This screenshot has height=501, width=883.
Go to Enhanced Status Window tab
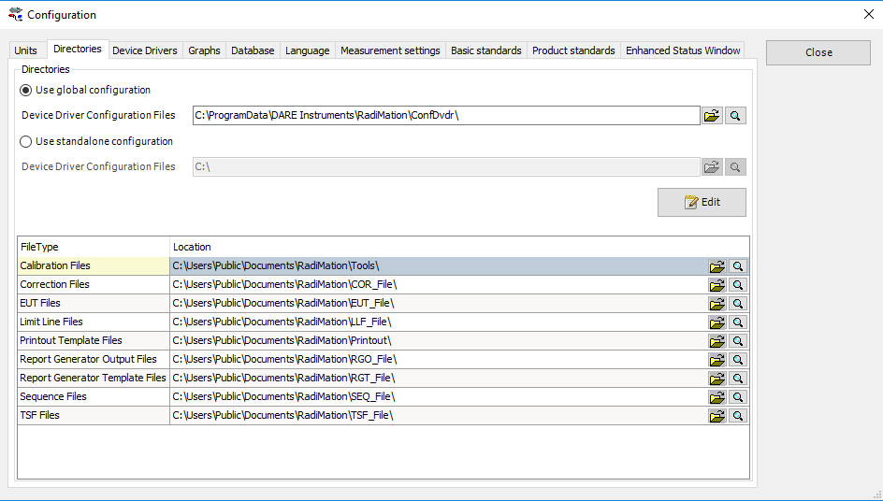pos(683,50)
